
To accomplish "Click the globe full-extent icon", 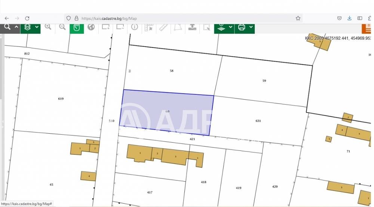I will [x=91, y=27].
